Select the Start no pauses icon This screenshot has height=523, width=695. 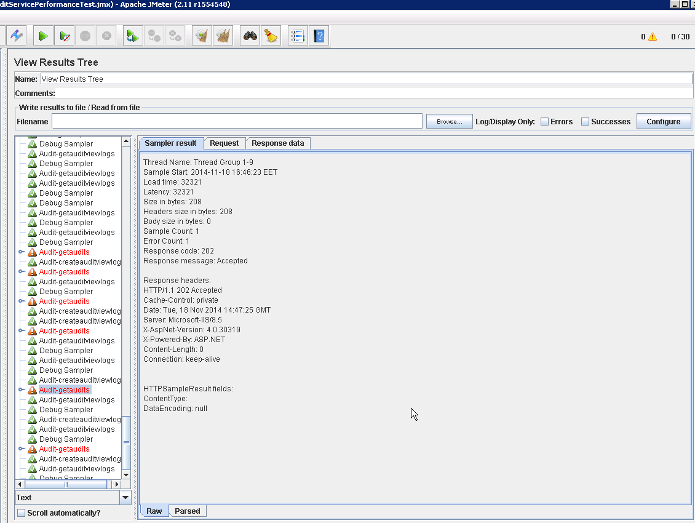65,35
